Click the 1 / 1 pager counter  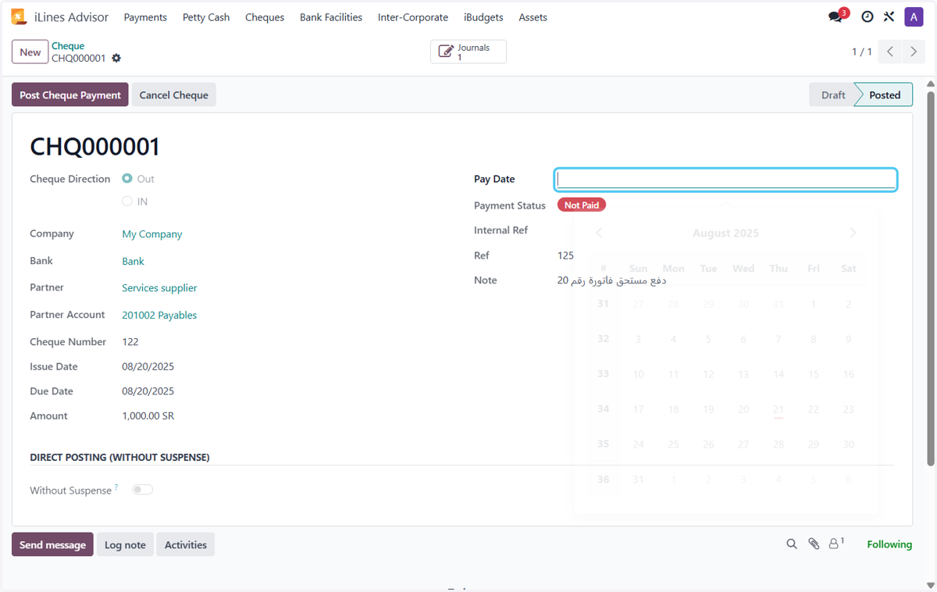[x=862, y=52]
